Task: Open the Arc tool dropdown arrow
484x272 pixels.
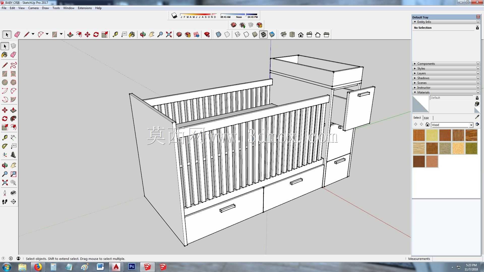Action: pos(47,34)
